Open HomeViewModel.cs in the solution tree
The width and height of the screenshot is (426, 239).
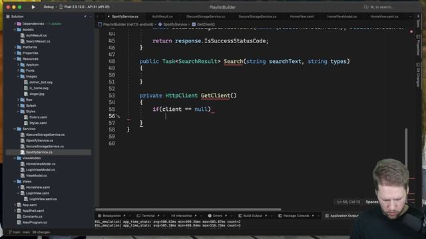[41, 164]
